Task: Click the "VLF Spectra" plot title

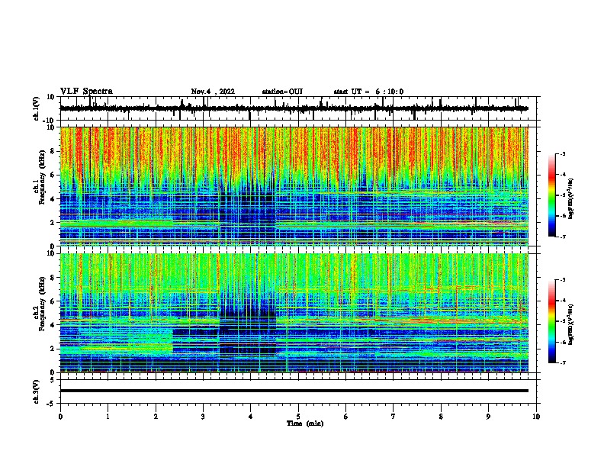Action: click(86, 92)
